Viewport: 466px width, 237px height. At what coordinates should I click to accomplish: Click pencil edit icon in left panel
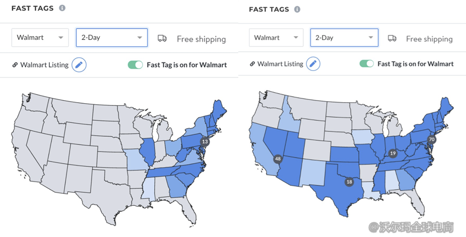point(79,65)
